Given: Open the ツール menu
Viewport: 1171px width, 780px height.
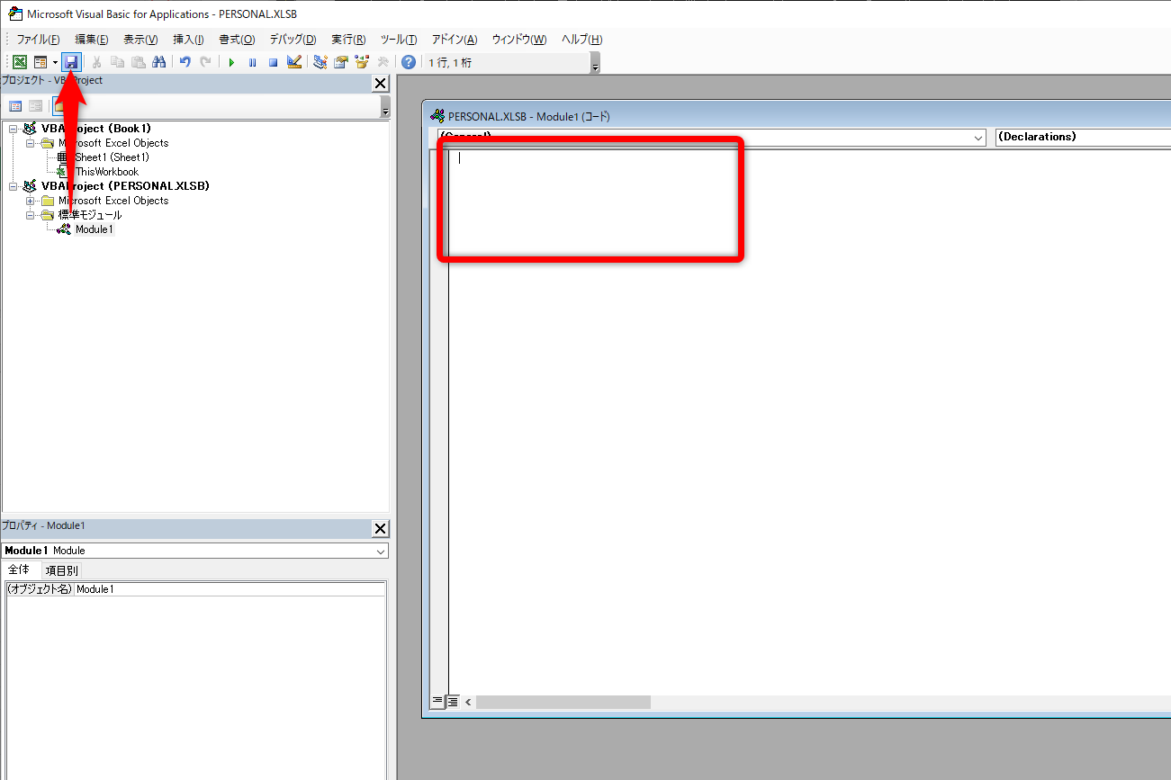Looking at the screenshot, I should (398, 40).
